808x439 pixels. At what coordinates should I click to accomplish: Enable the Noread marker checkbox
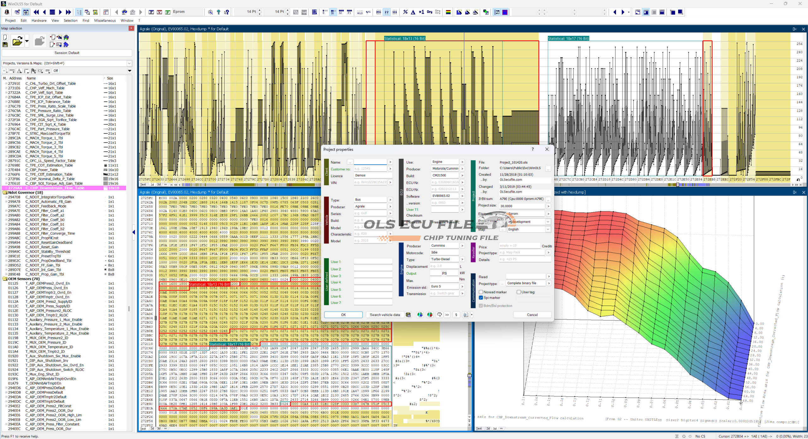point(481,292)
